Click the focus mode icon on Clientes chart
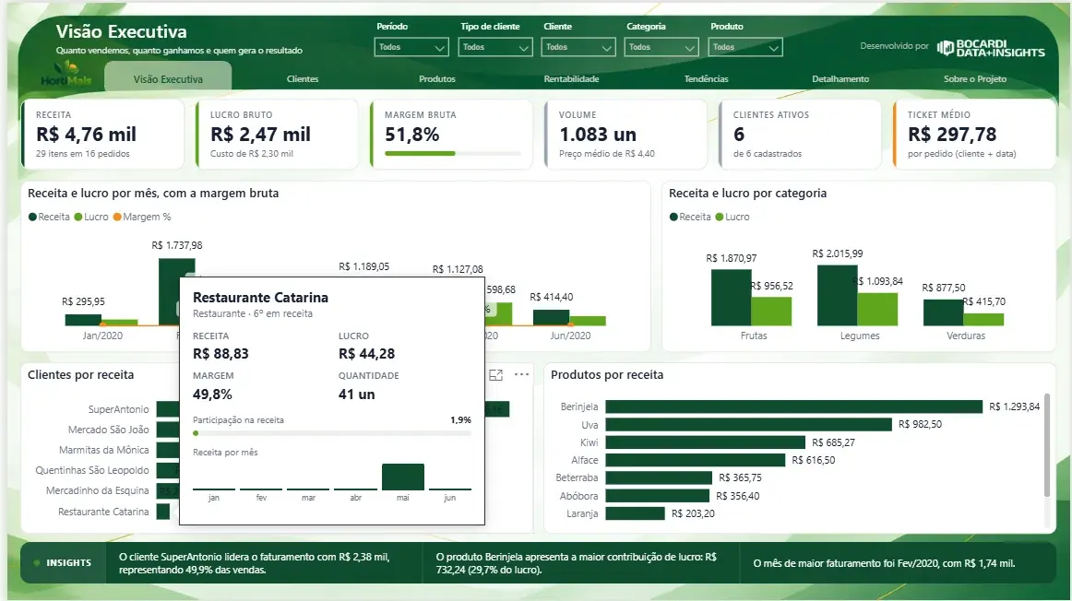Image resolution: width=1072 pixels, height=601 pixels. click(496, 375)
